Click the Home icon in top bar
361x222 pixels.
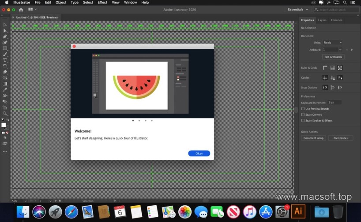pos(21,9)
